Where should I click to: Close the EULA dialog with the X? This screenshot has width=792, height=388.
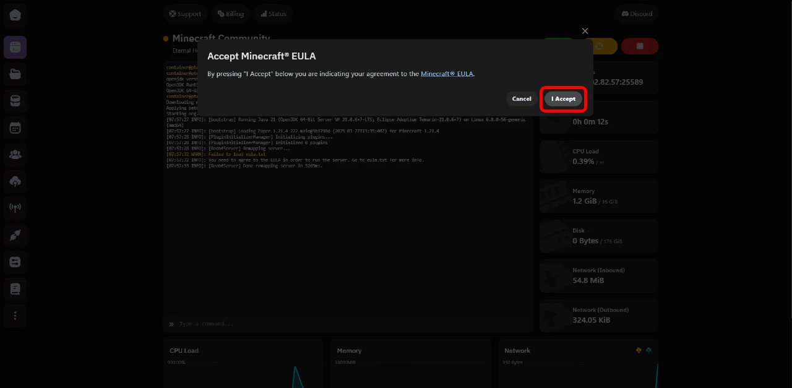coord(585,31)
